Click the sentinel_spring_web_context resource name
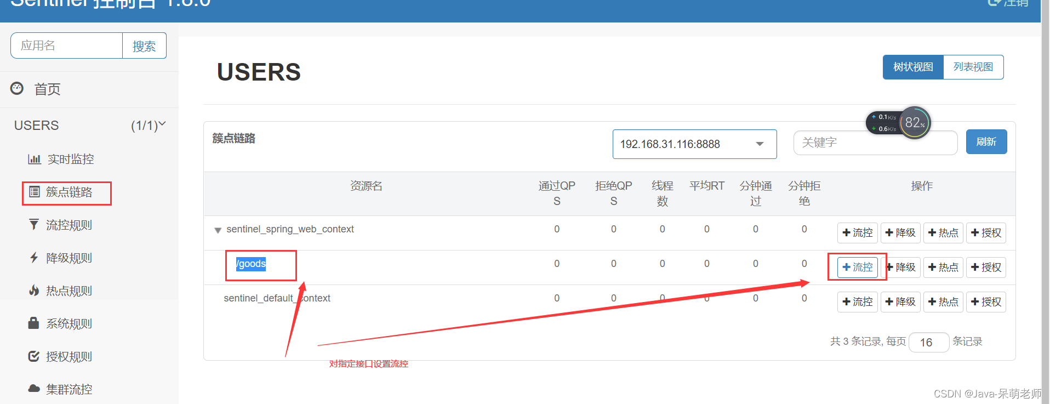 (x=290, y=229)
